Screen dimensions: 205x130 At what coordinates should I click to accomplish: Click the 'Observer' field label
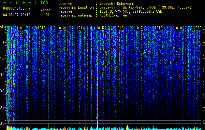coord(66,4)
